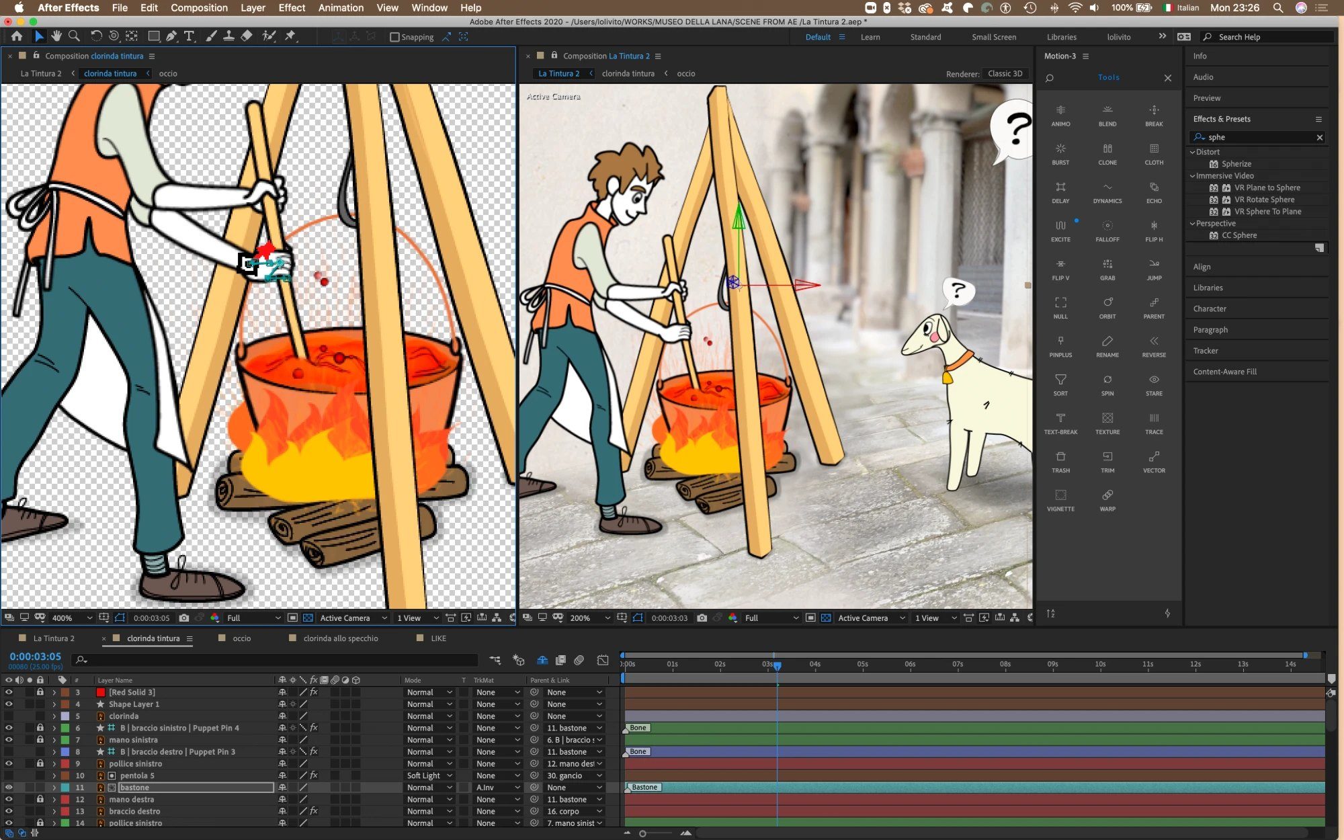
Task: Select the Puppet Pin tool
Action: click(290, 36)
